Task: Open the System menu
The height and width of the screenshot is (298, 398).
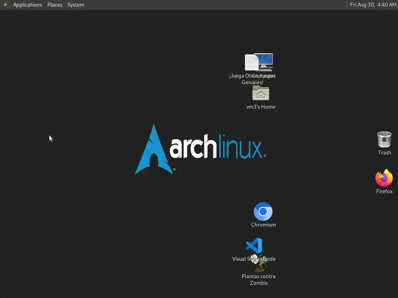Action: 76,5
